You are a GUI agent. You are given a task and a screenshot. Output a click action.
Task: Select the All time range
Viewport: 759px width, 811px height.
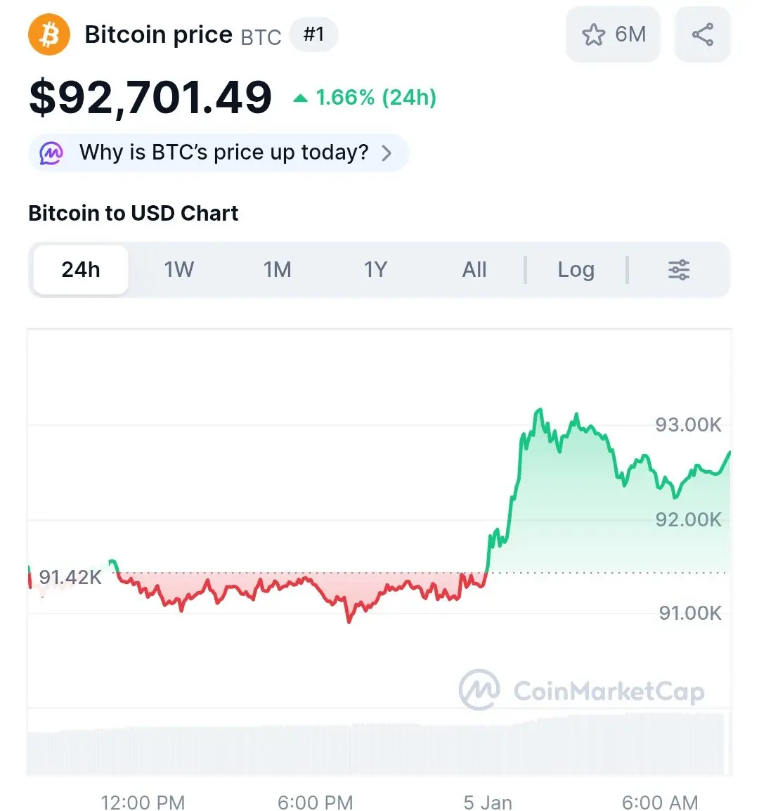pos(474,270)
